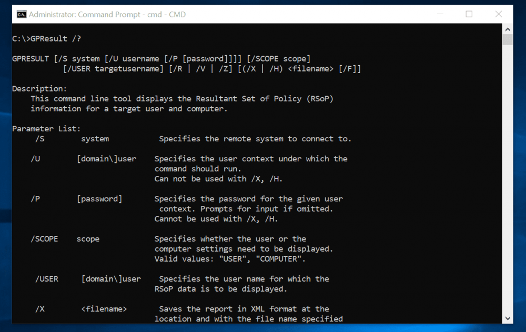Click the scrollbar down arrow

tap(508, 318)
